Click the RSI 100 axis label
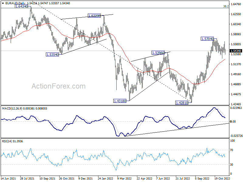243x182 pixels. pyautogui.click(x=233, y=141)
